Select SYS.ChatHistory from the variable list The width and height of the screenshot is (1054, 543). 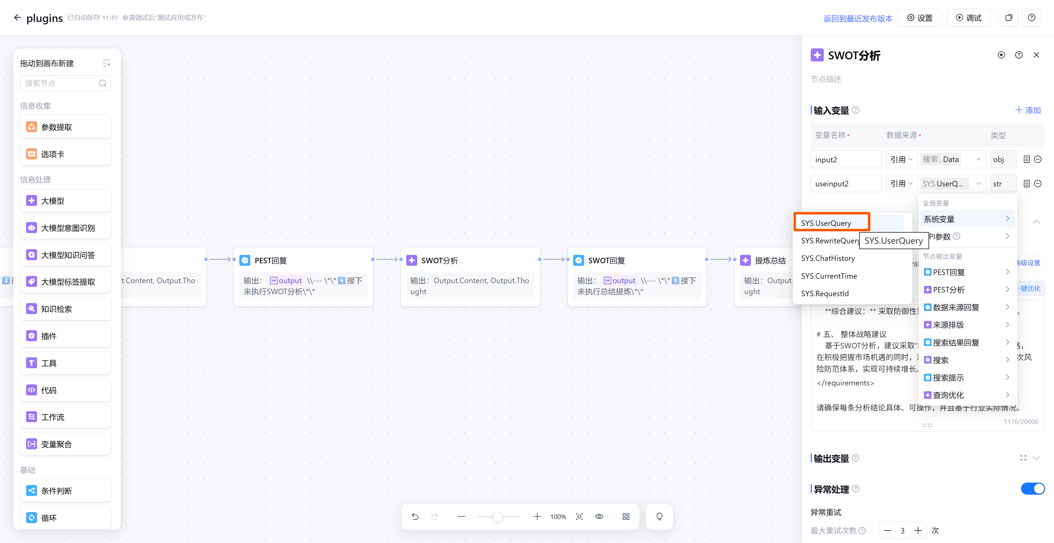pos(828,258)
